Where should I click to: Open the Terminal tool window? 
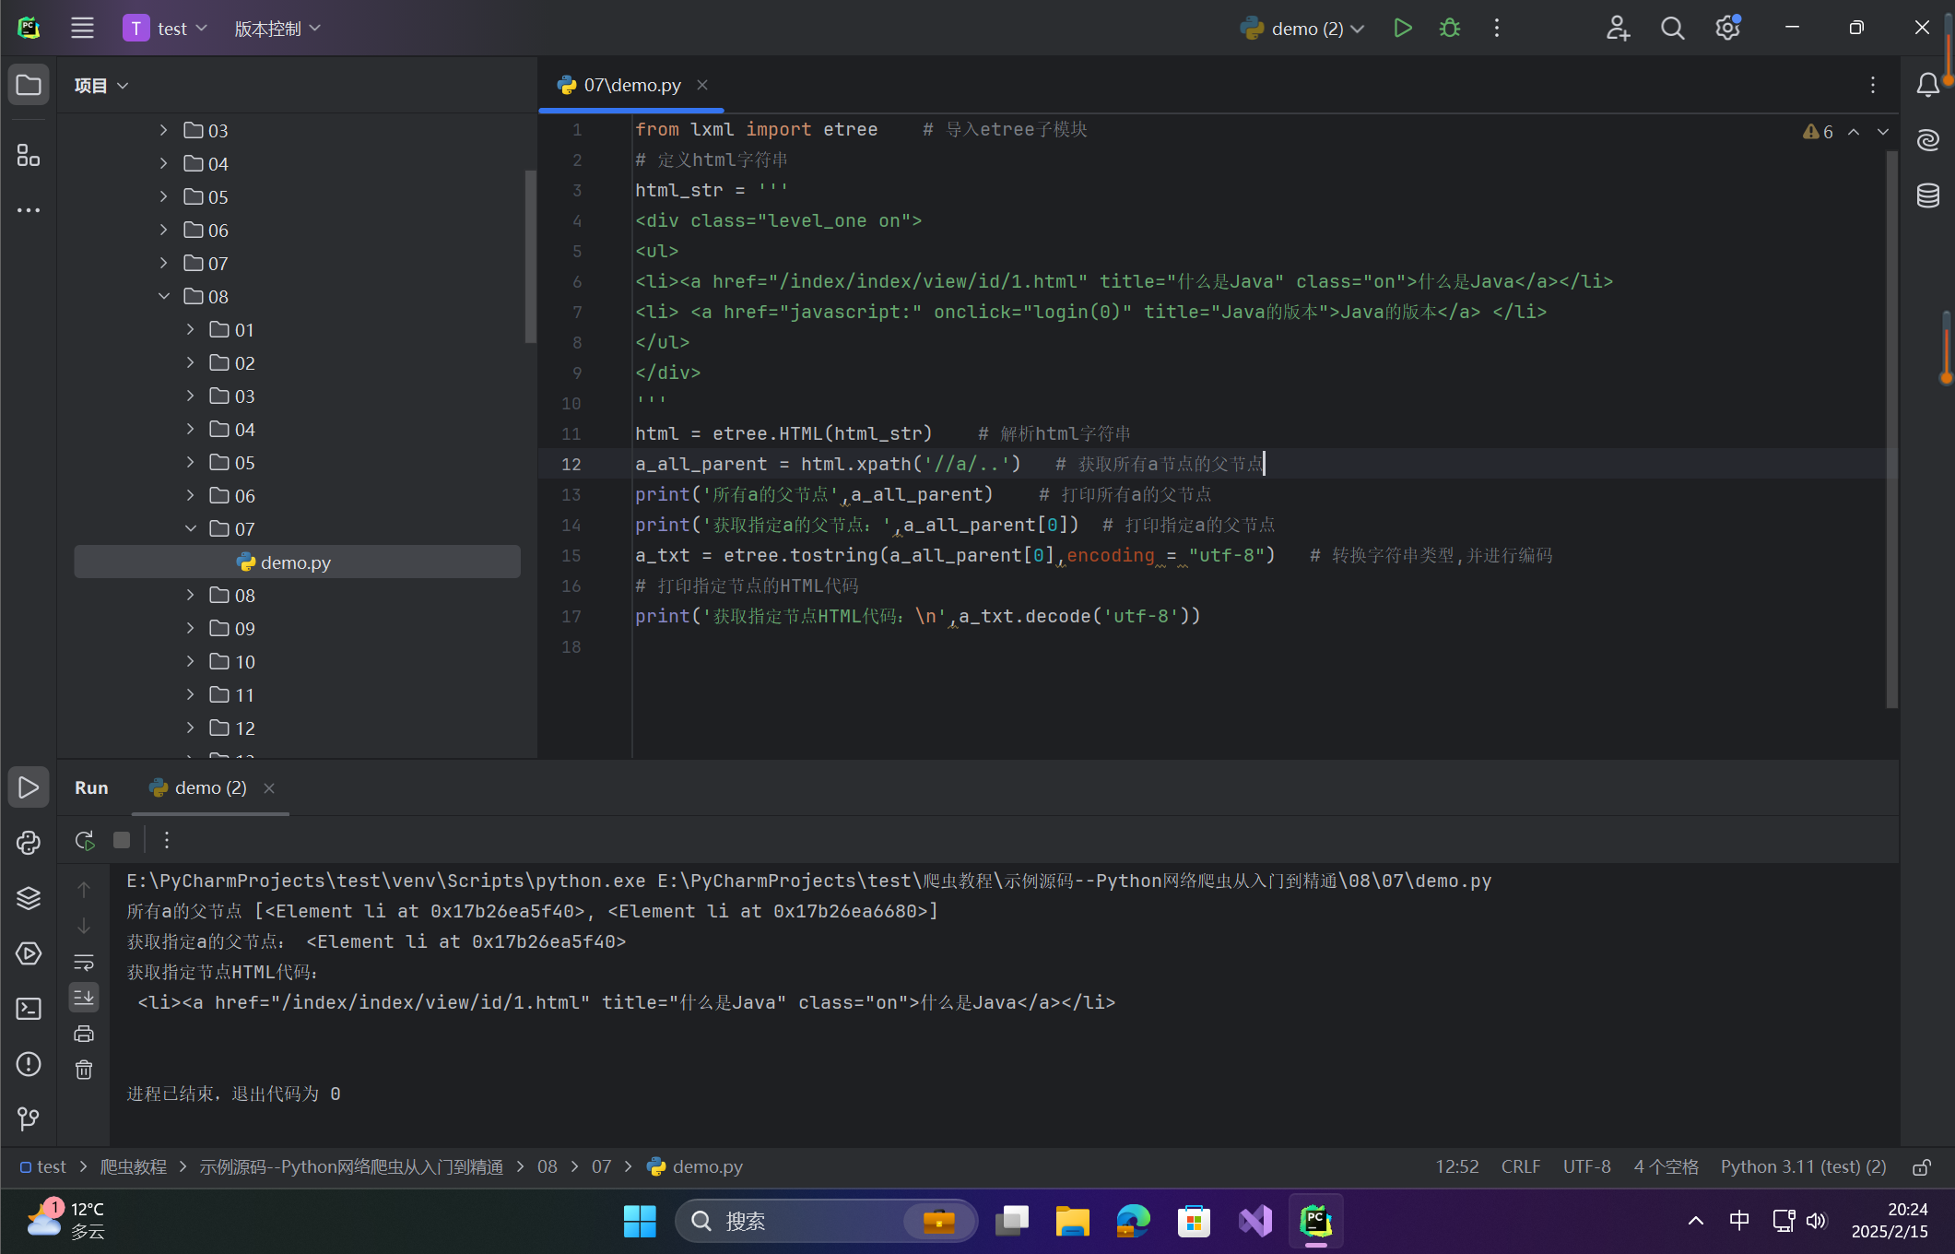pyautogui.click(x=29, y=1009)
